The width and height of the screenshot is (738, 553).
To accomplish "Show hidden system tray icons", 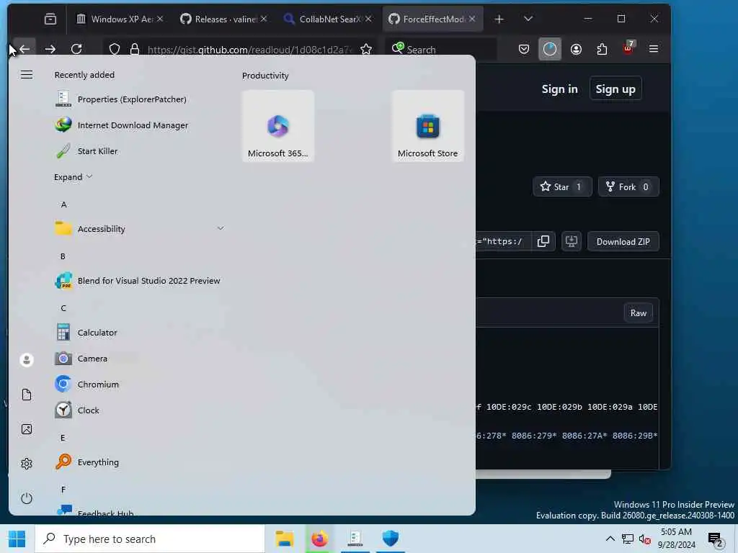I will click(x=610, y=539).
